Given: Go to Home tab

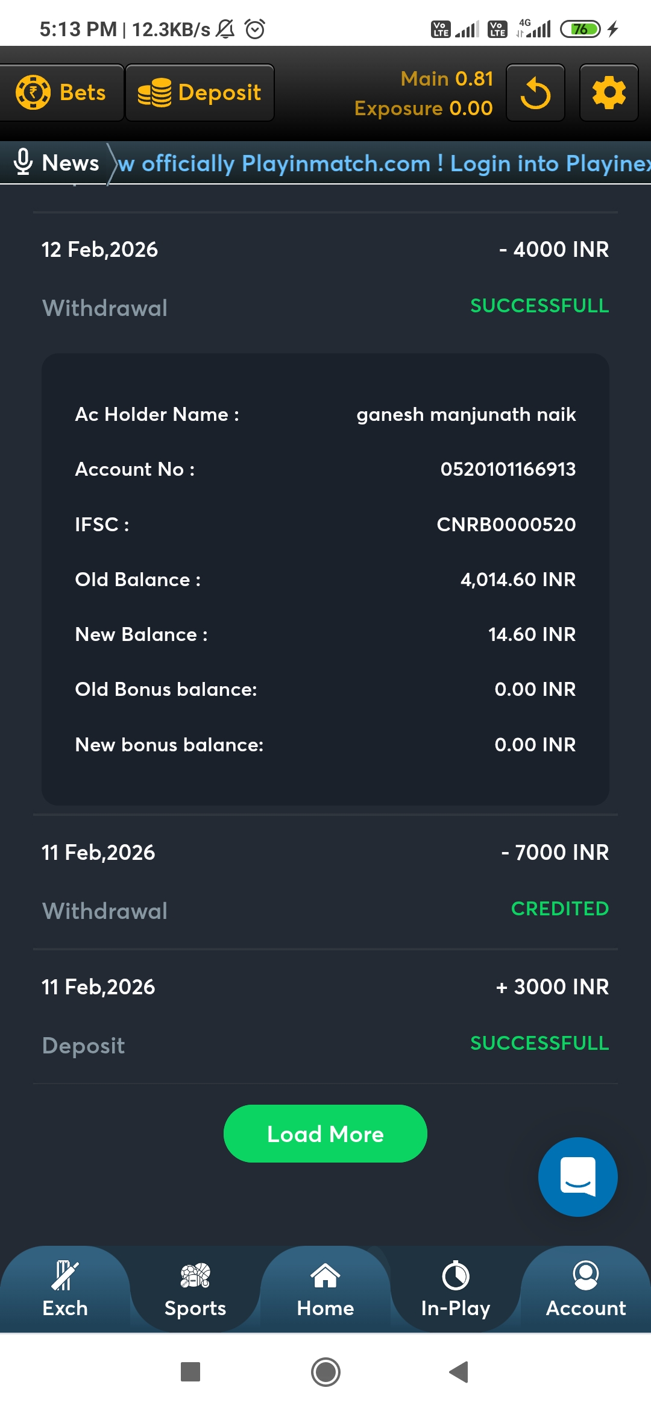Looking at the screenshot, I should pyautogui.click(x=325, y=1289).
